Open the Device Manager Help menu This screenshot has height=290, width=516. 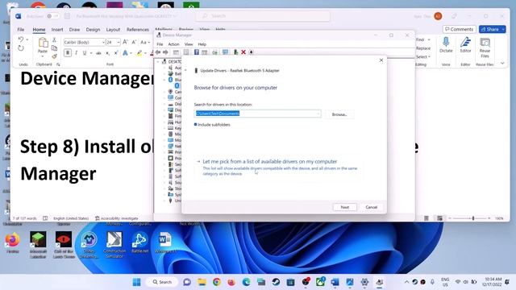(x=202, y=44)
